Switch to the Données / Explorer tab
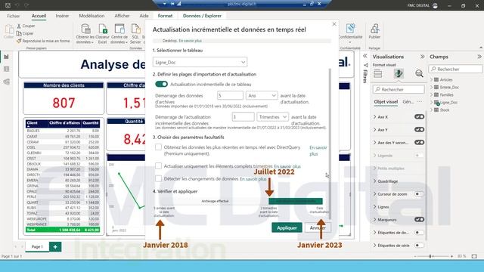This screenshot has height=272, width=484. point(202,16)
